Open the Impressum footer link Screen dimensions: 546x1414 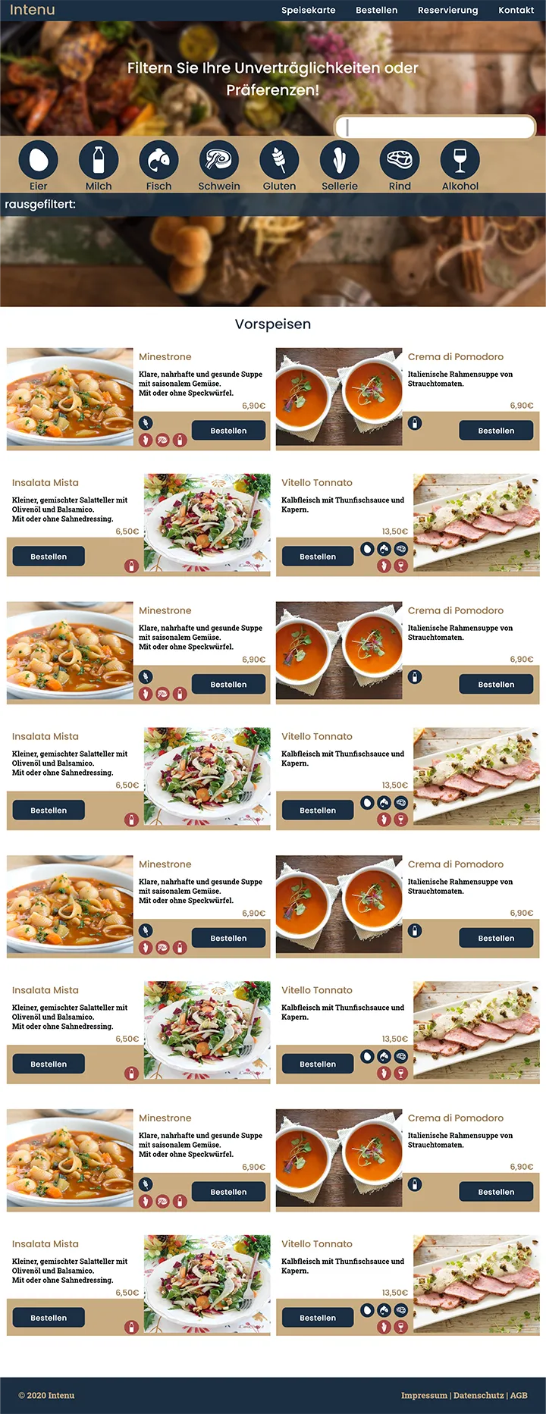(424, 1395)
